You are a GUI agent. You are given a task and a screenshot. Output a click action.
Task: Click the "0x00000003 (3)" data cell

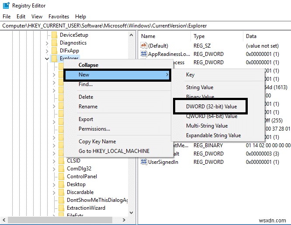(263, 154)
